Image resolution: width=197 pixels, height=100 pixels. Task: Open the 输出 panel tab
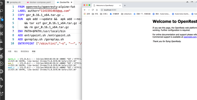pyautogui.click(x=16, y=51)
